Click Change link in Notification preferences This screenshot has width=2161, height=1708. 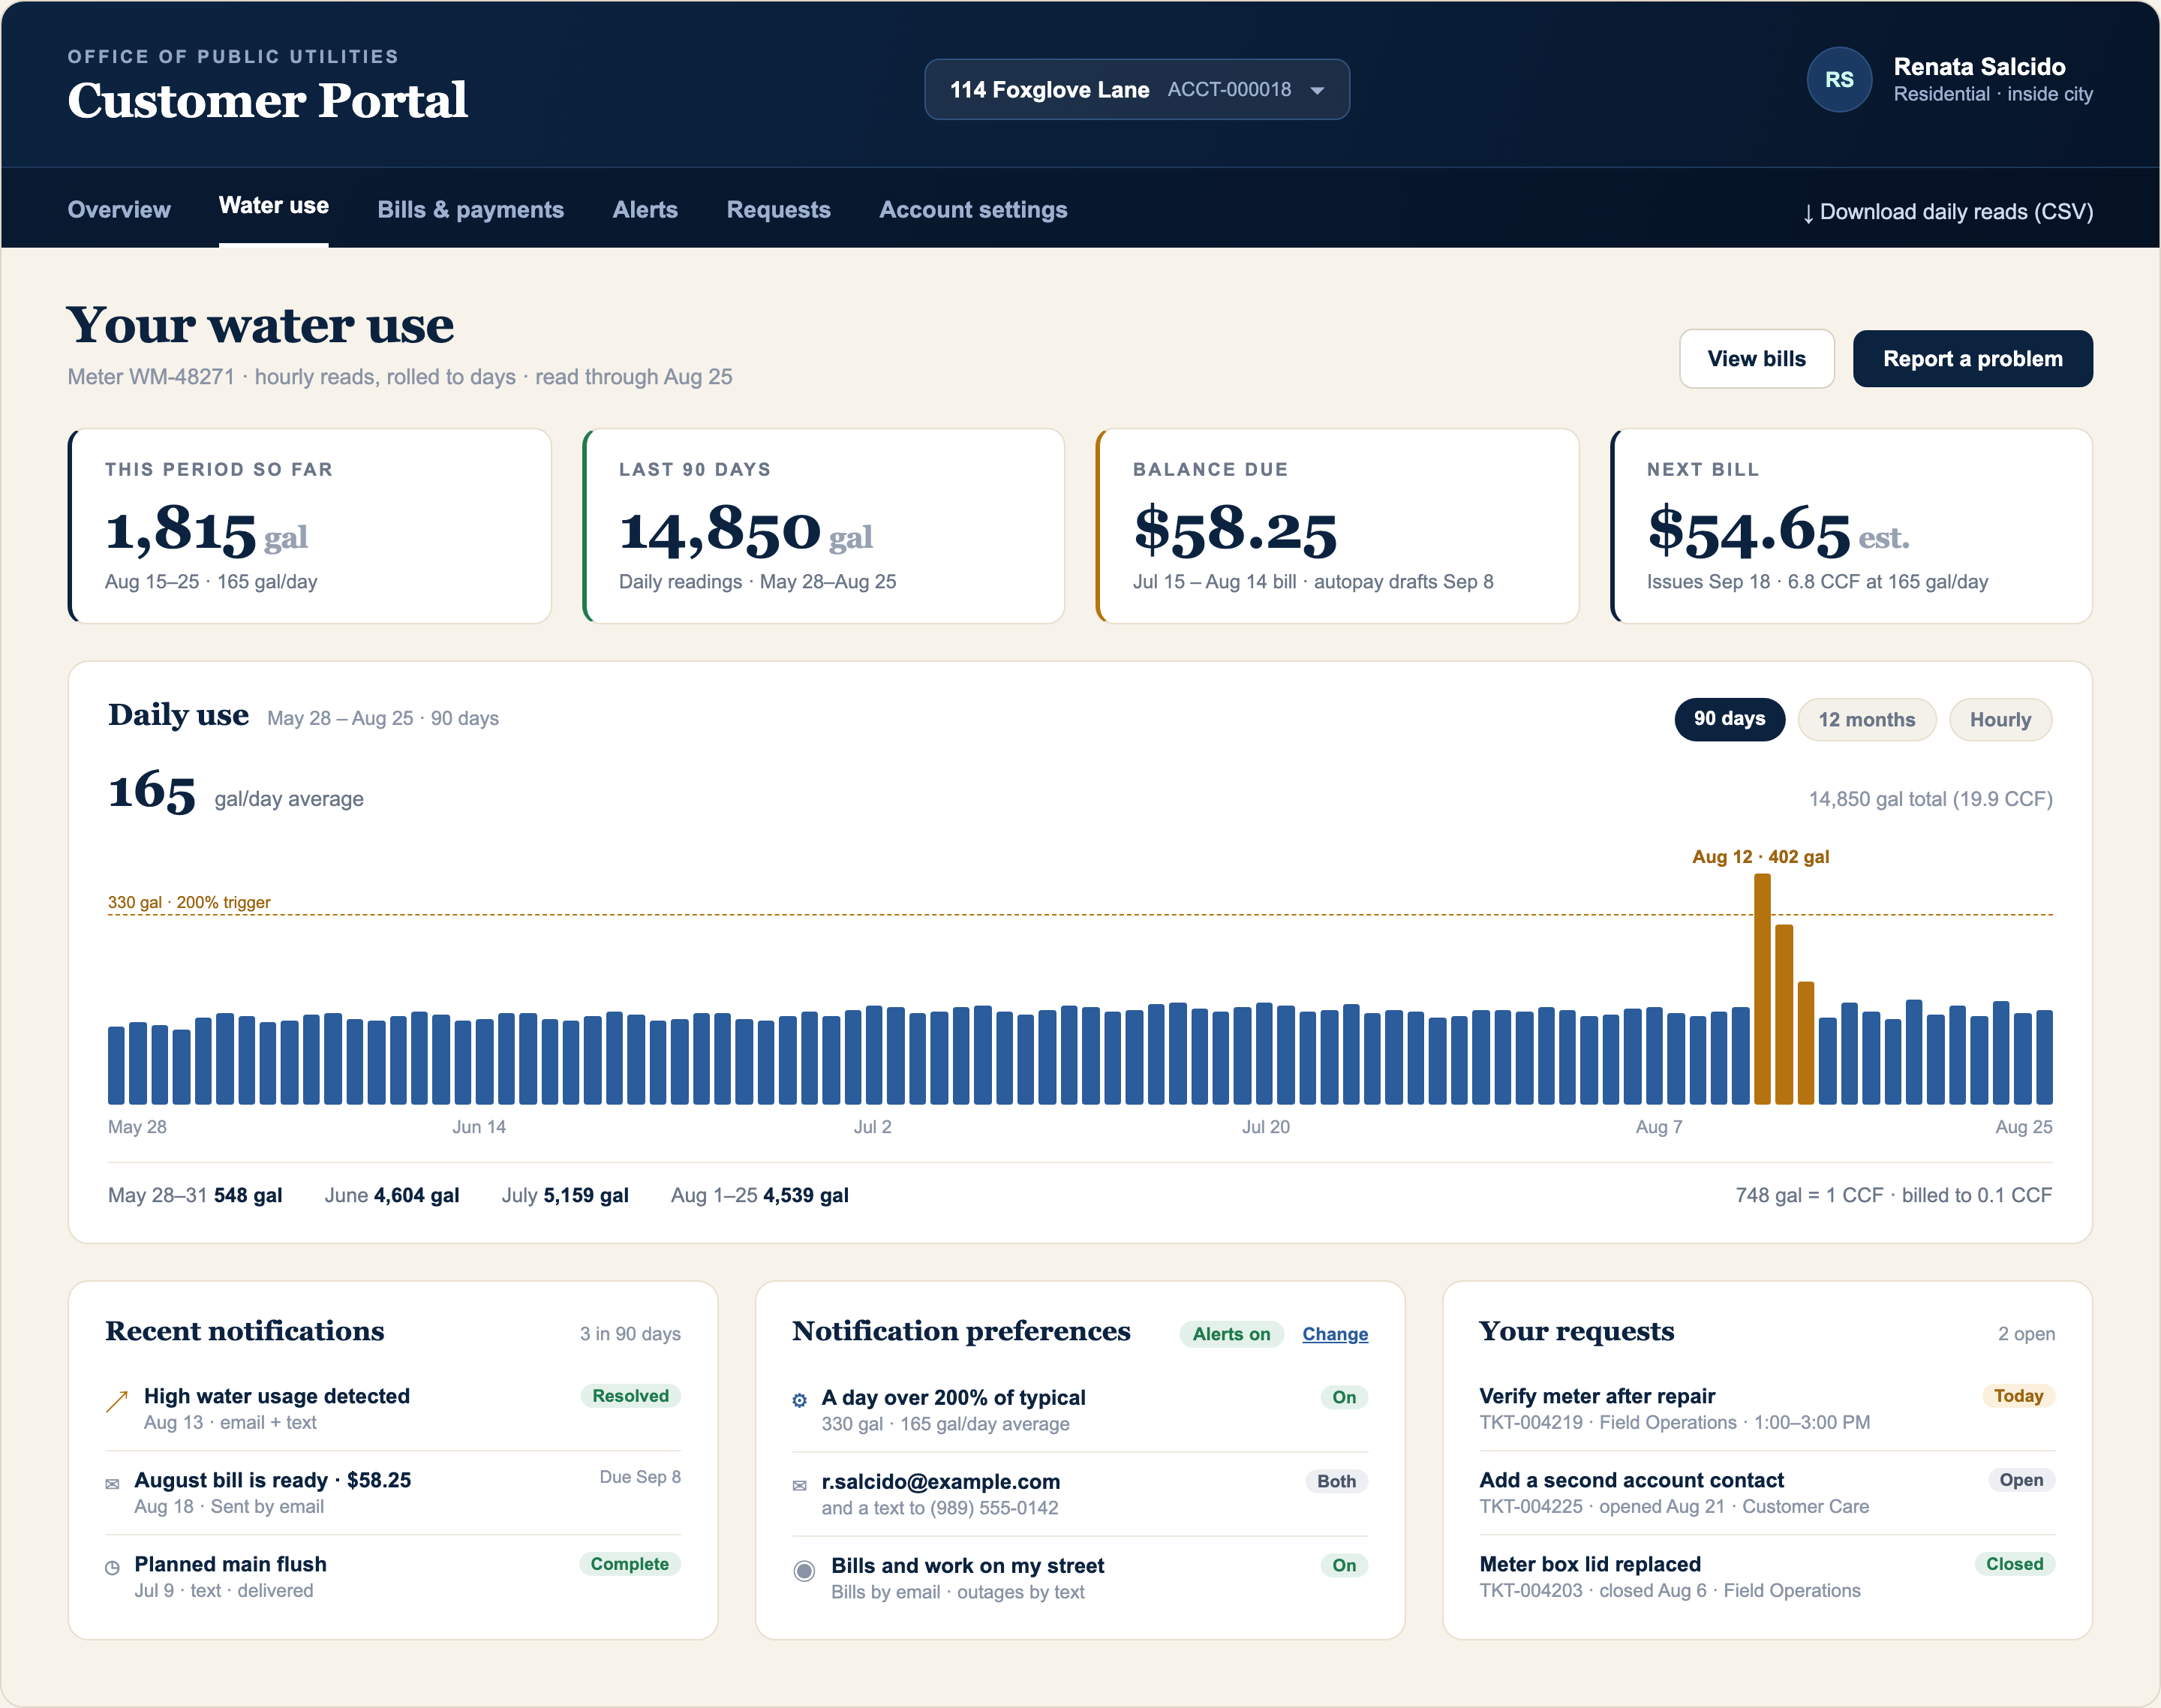tap(1335, 1334)
